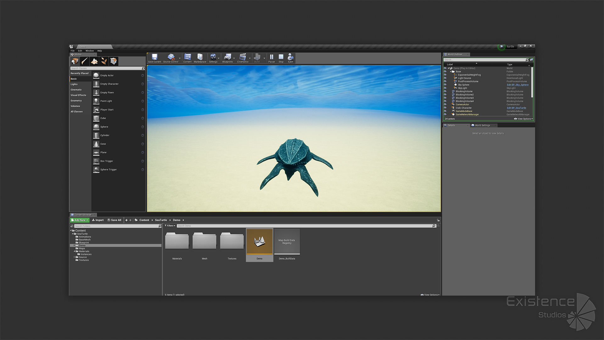Viewport: 604px width, 340px height.
Task: Select the Foliage mode icon
Action: (104, 61)
